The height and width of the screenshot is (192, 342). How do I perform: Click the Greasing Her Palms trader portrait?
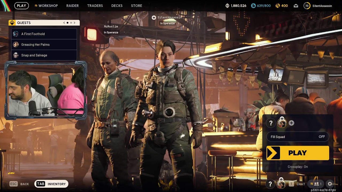[x=16, y=45]
